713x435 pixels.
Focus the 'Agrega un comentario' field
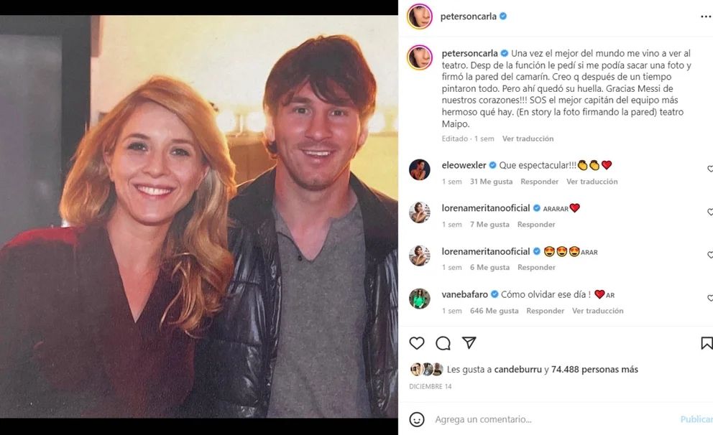tap(546, 419)
